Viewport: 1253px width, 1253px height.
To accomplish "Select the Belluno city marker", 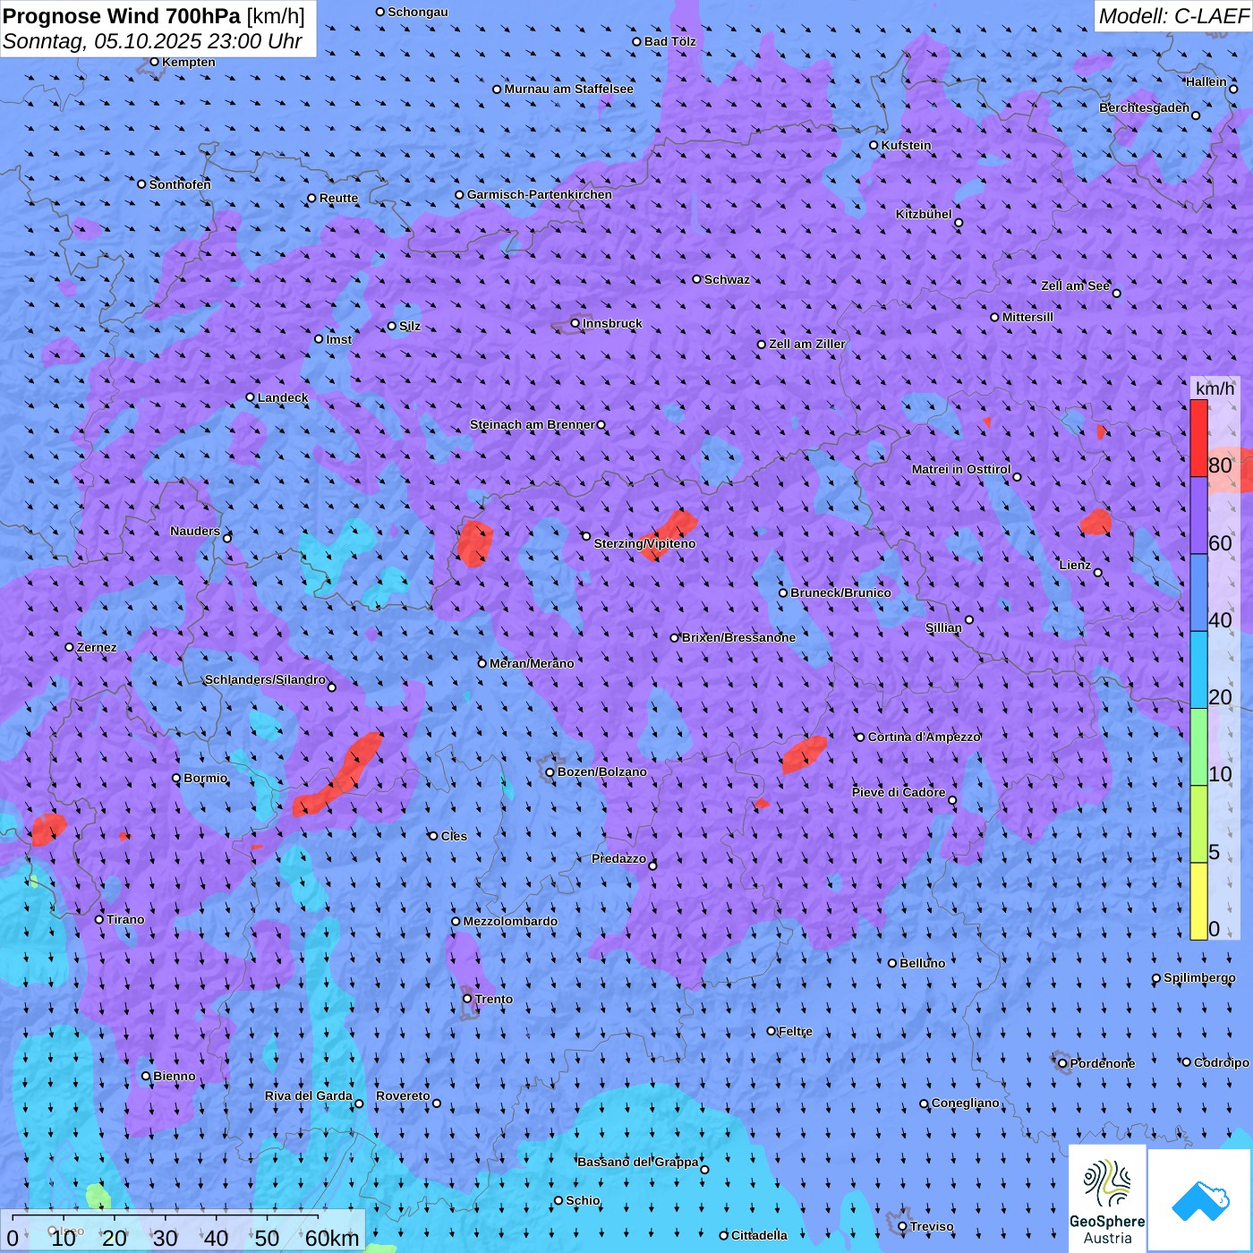I will click(892, 963).
